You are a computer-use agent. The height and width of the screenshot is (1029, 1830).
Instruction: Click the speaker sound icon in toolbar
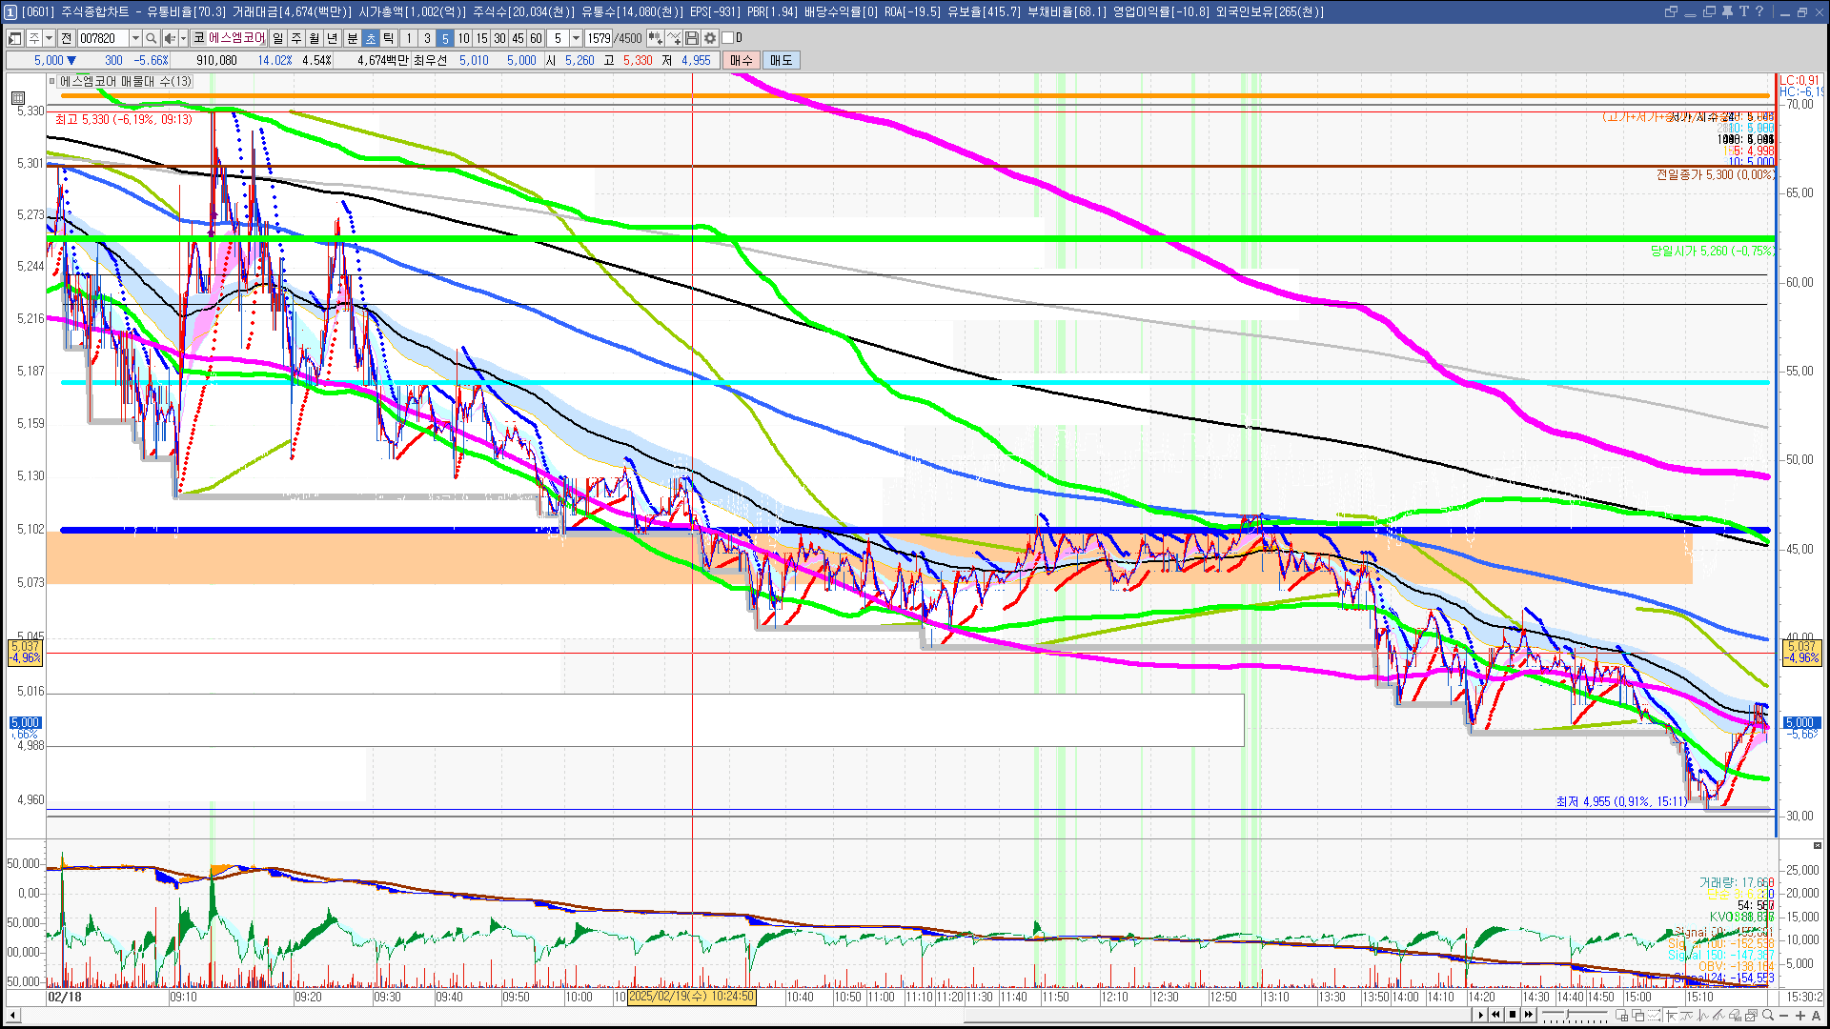(x=169, y=38)
